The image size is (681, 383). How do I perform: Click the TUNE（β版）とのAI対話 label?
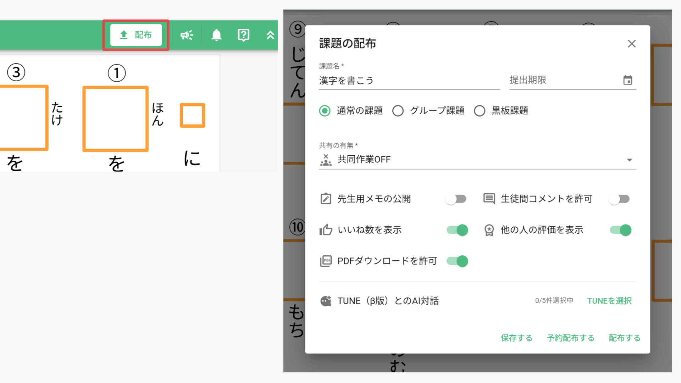tap(388, 301)
